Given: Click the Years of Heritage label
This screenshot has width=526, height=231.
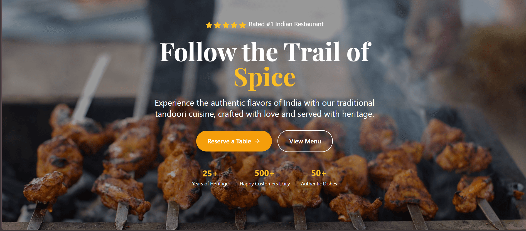Looking at the screenshot, I should pos(210,184).
